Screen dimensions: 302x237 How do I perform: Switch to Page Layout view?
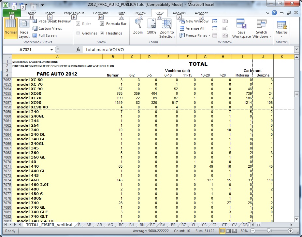click(x=24, y=28)
